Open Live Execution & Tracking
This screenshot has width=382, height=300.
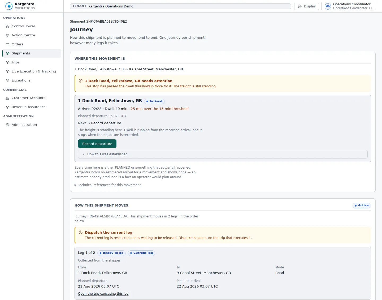tap(34, 71)
